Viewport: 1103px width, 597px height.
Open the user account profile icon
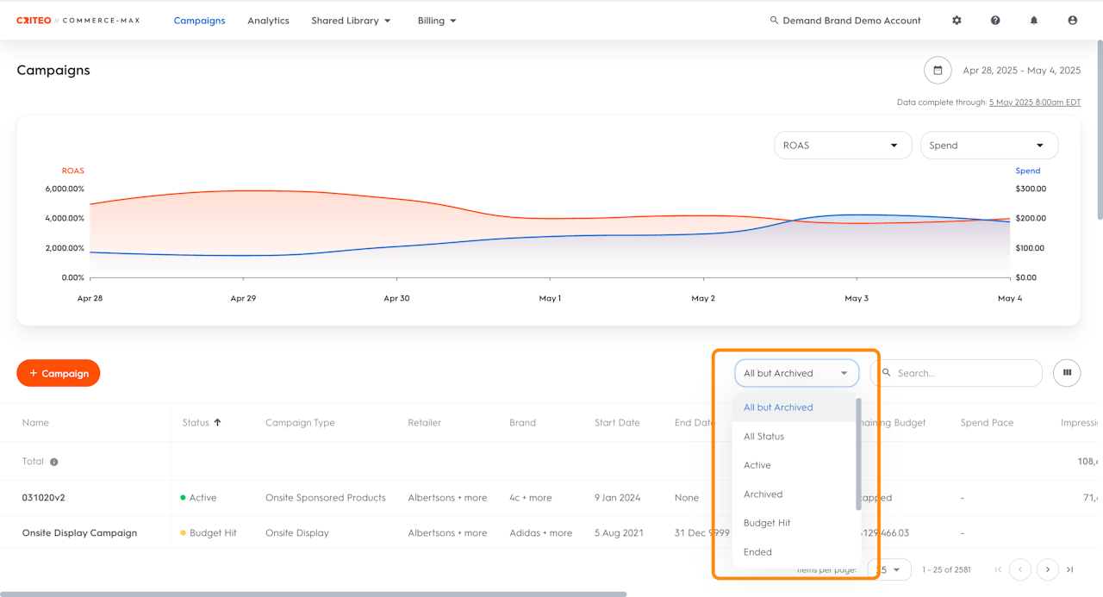point(1073,21)
